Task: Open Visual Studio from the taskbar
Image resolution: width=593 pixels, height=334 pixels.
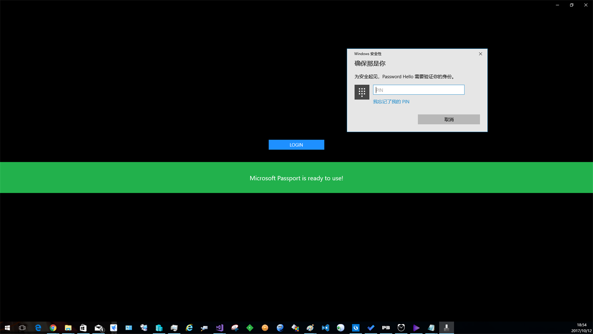Action: (220, 328)
